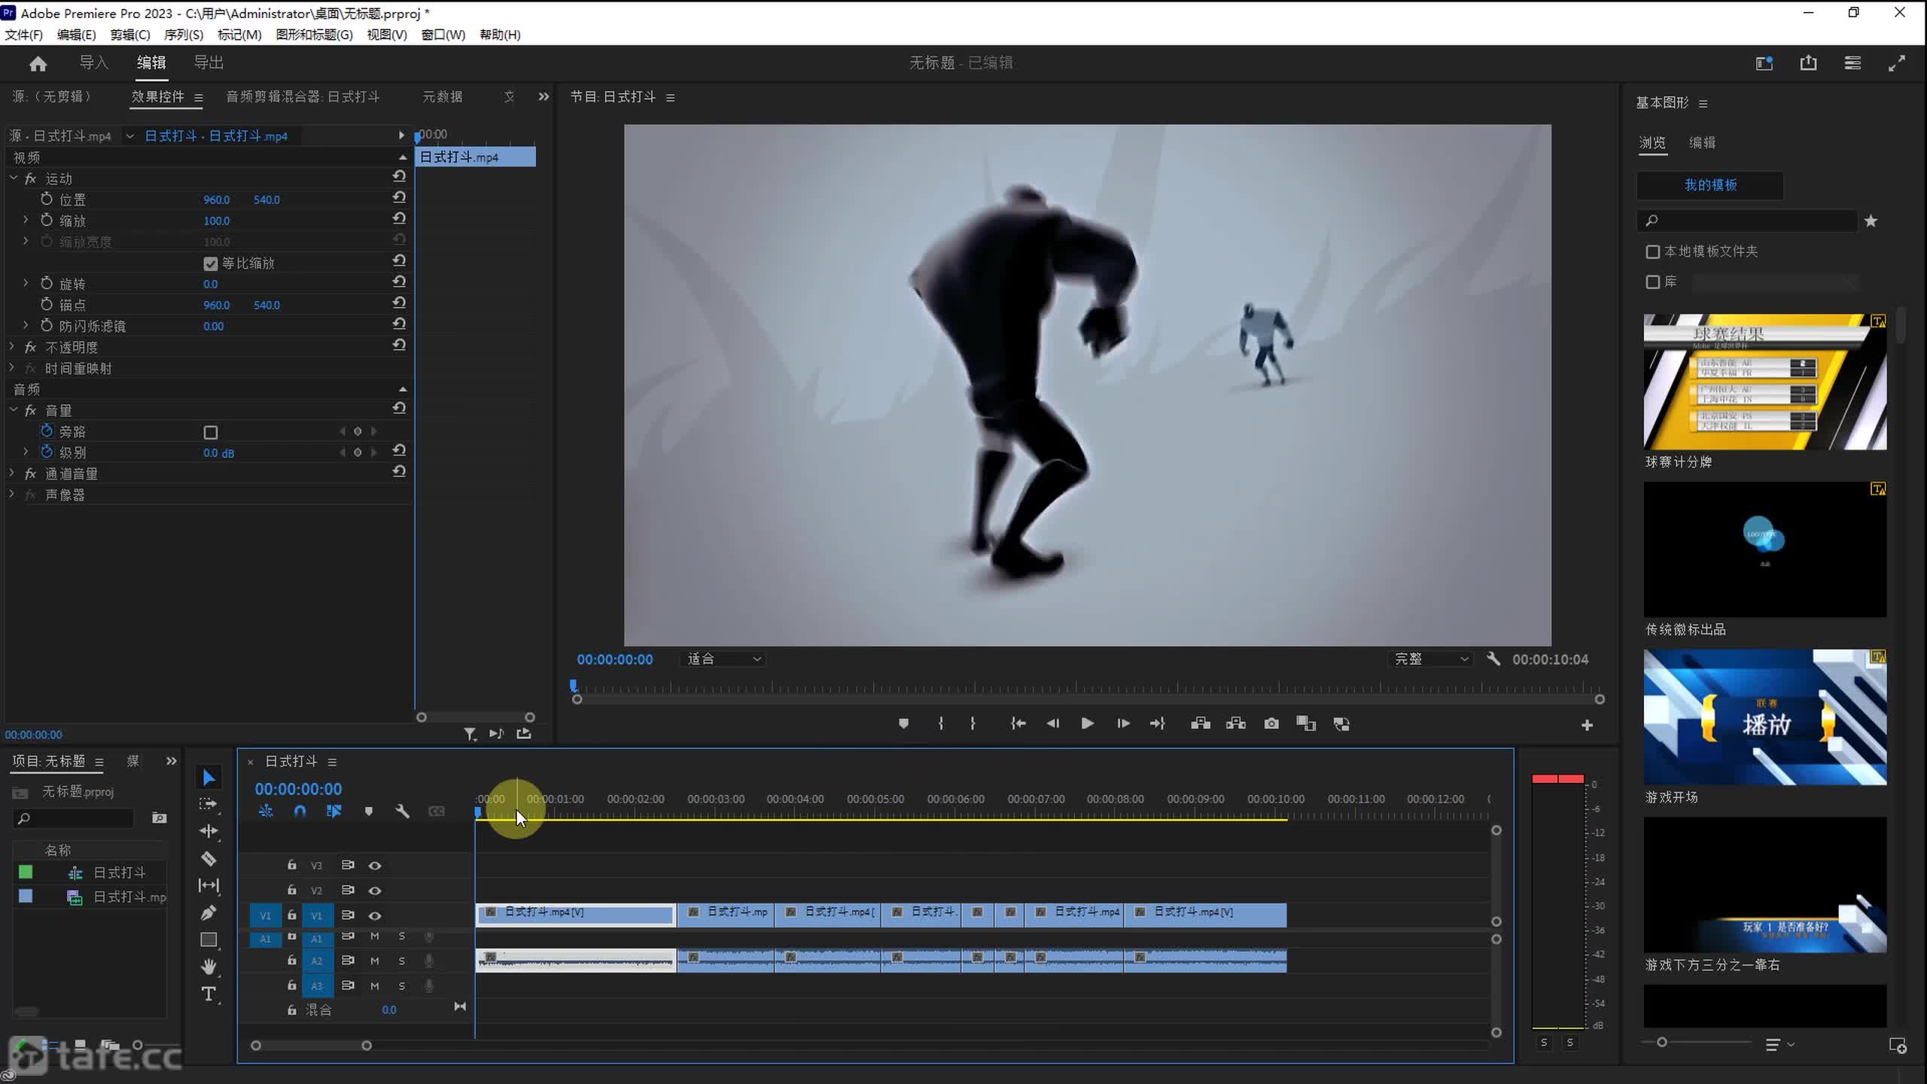This screenshot has height=1084, width=1927.
Task: Enable 本地模板文件夹 checkbox
Action: (x=1653, y=251)
